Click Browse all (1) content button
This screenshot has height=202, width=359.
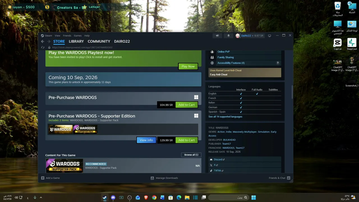click(191, 155)
